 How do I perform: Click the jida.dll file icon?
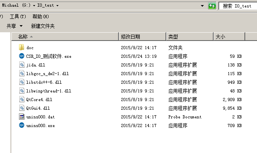point(22,65)
